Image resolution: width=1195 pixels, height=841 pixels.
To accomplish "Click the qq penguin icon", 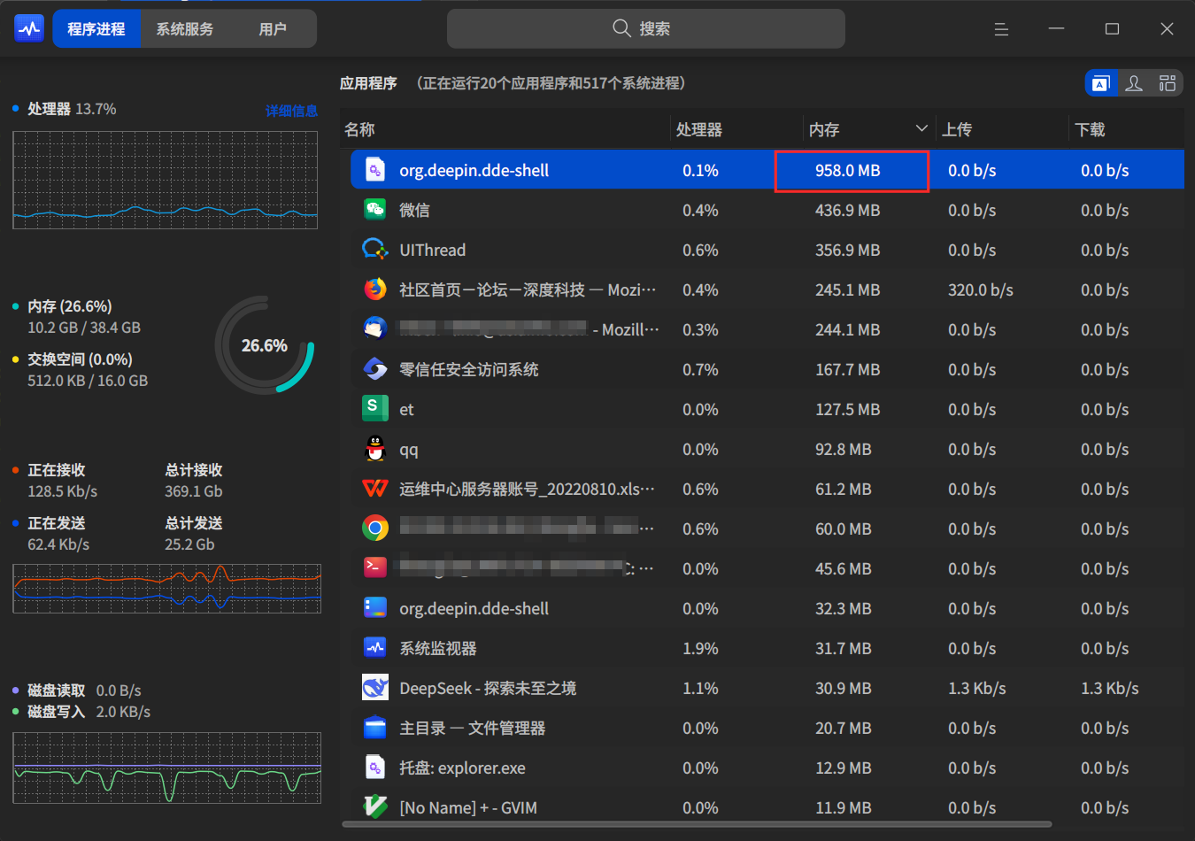I will pos(375,449).
